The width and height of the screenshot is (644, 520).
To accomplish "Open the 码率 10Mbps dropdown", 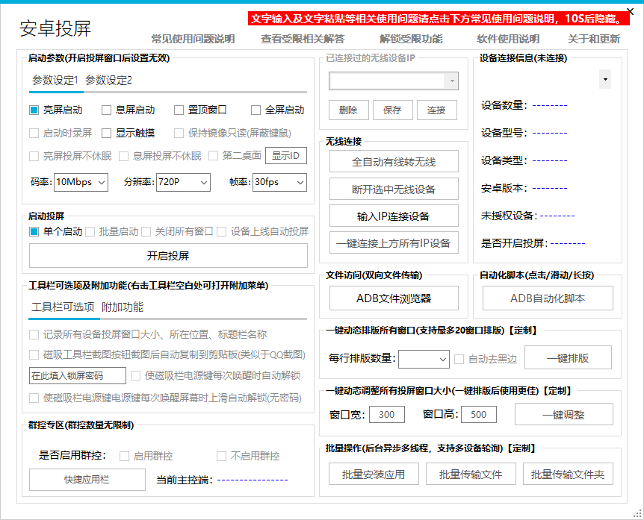I will (80, 182).
